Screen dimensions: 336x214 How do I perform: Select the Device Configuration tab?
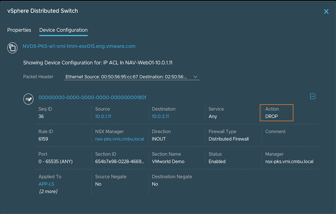(63, 30)
